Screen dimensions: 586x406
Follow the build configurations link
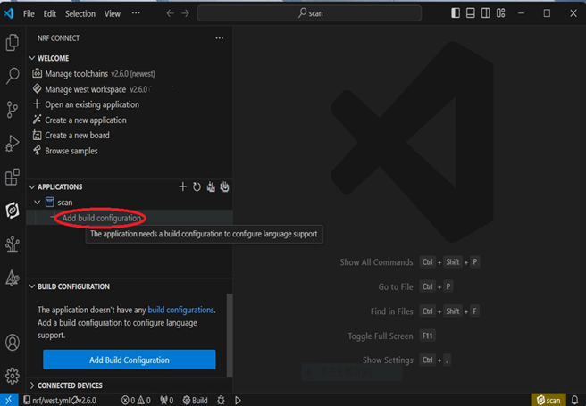(181, 310)
